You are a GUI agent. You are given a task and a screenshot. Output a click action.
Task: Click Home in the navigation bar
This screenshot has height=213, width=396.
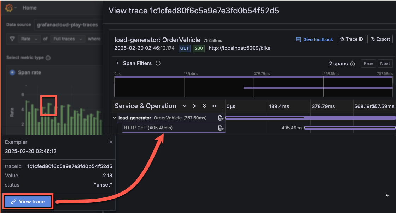(x=29, y=7)
